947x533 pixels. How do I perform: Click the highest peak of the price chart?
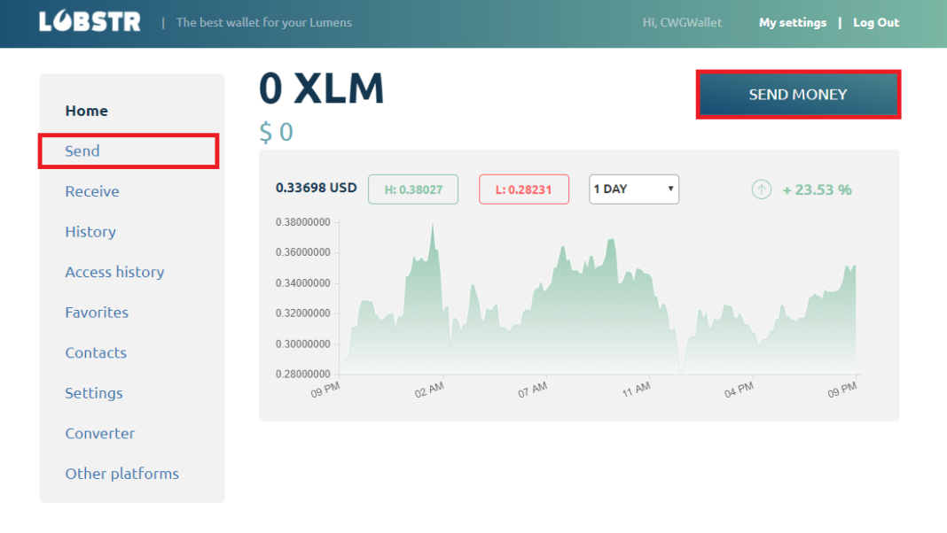[433, 225]
